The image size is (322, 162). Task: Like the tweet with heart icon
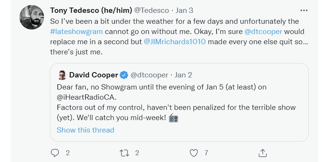[194, 153]
